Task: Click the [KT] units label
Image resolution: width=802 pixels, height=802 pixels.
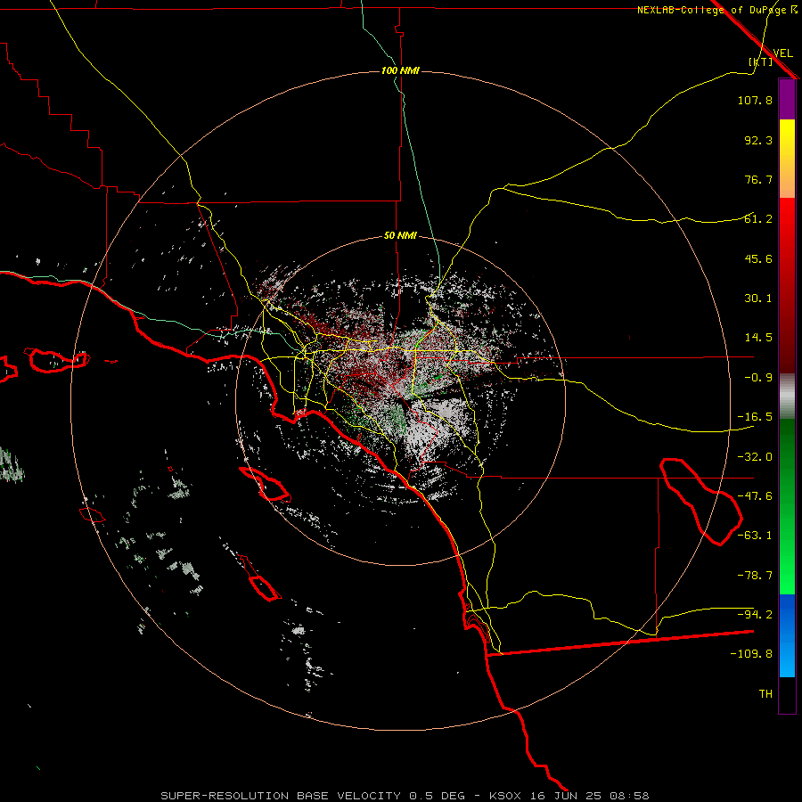Action: click(x=761, y=61)
